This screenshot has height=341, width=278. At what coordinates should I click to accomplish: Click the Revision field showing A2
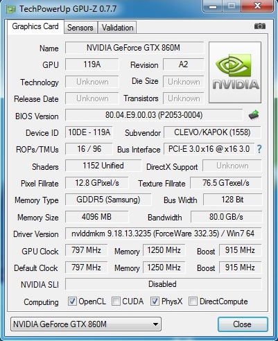184,64
